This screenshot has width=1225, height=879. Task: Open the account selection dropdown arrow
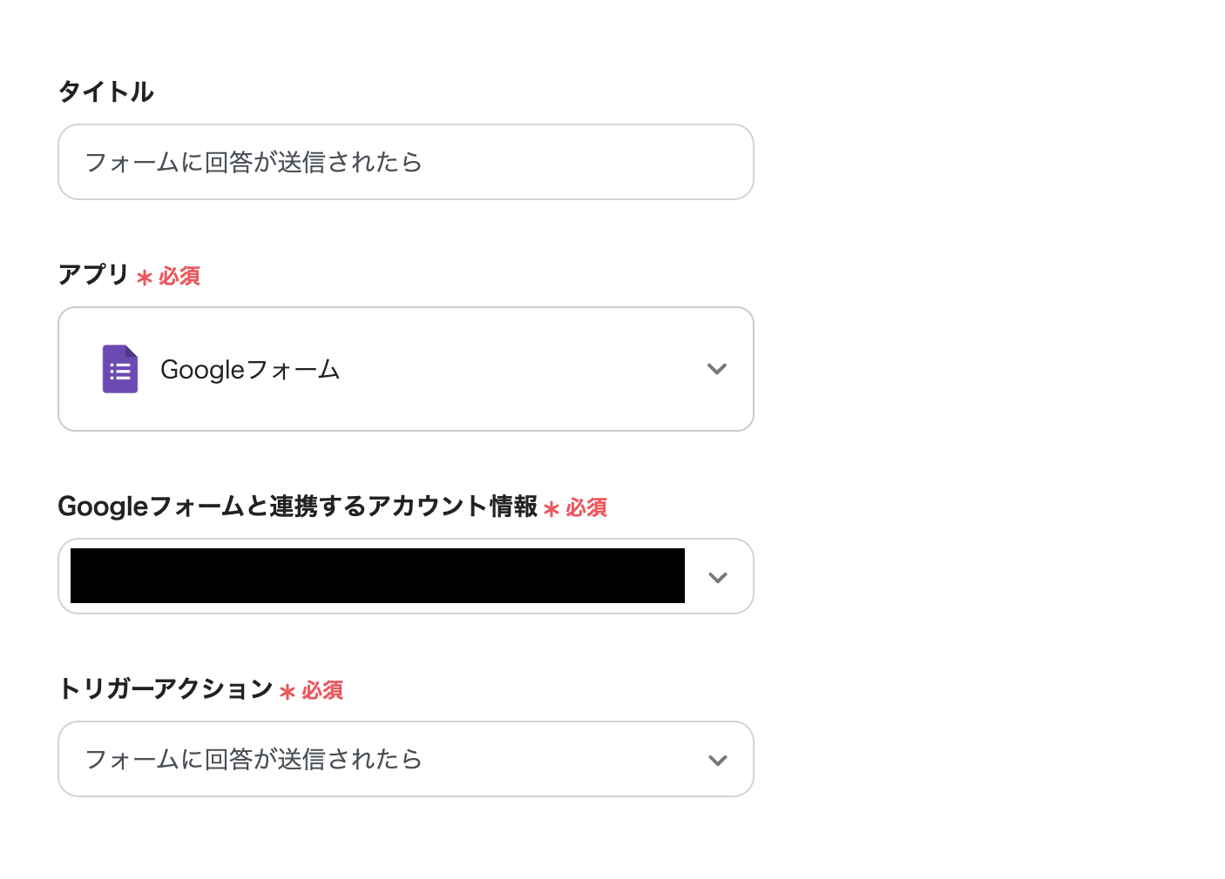click(718, 577)
